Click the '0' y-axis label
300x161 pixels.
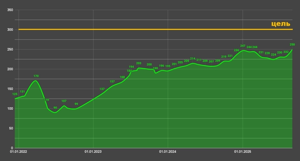point(12,148)
